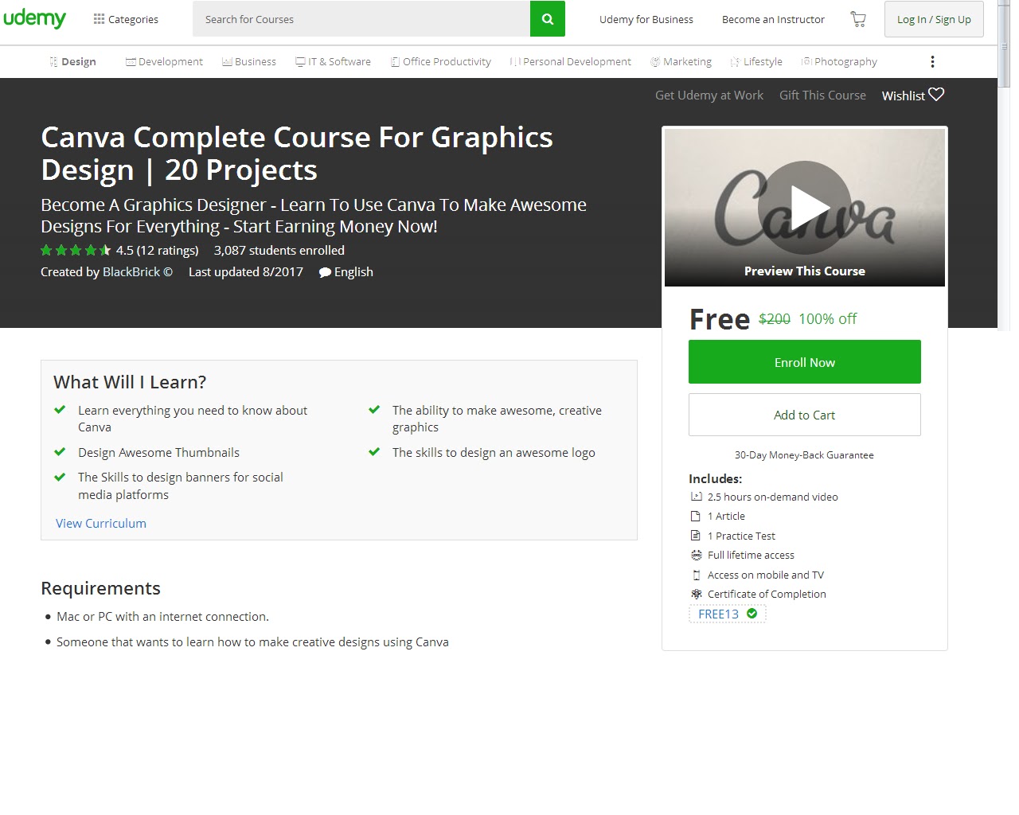Open the shopping cart icon
The width and height of the screenshot is (1019, 815).
858,19
